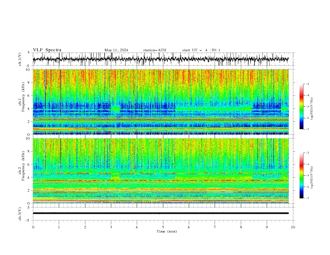
Task: Click the "5" tick on the Time axis
Action: 163,227
